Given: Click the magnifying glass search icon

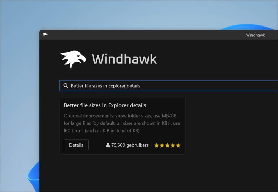Looking at the screenshot, I should tap(65, 86).
